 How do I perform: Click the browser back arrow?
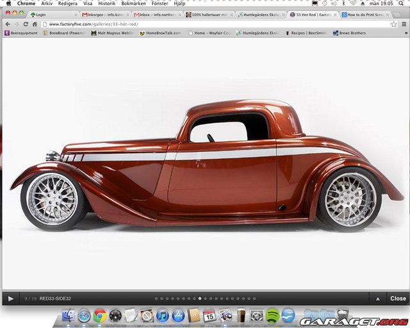pos(7,24)
